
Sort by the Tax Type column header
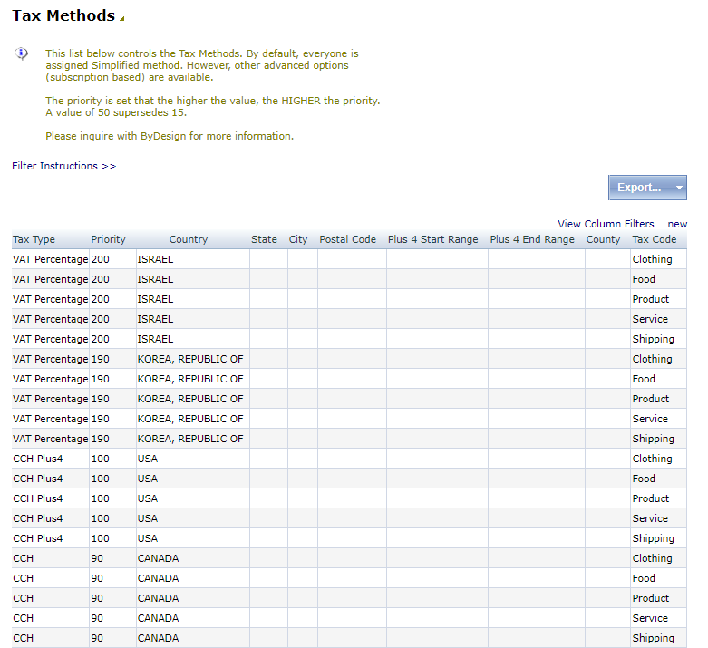(34, 239)
